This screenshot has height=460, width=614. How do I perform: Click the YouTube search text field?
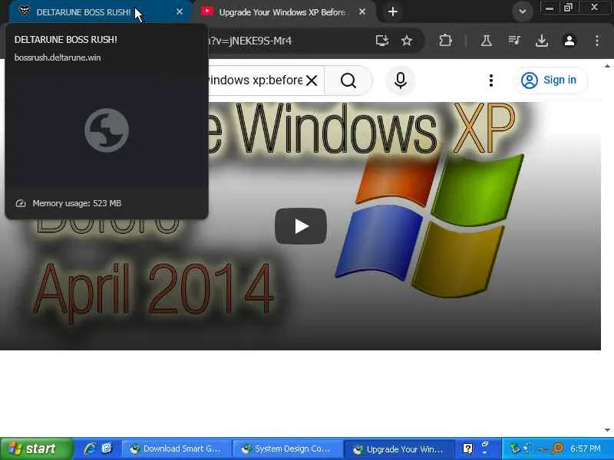click(256, 80)
